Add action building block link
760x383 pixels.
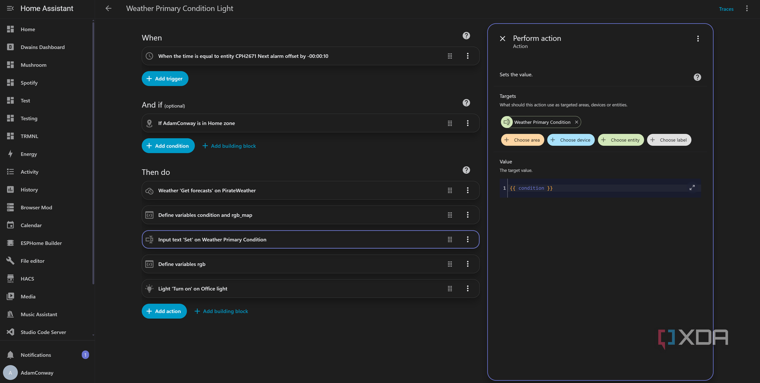(221, 311)
